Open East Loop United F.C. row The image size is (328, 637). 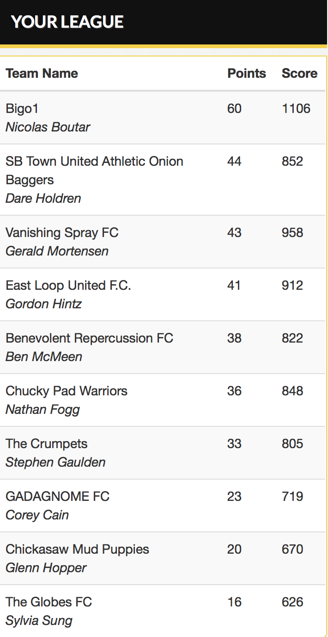[x=68, y=285]
